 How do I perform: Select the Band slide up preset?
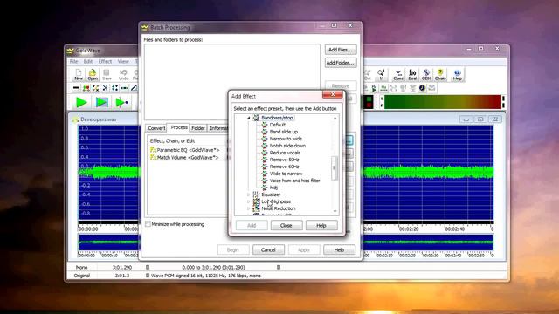(x=283, y=132)
